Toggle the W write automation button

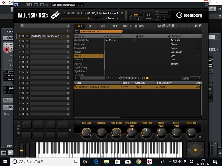(x=30, y=5)
